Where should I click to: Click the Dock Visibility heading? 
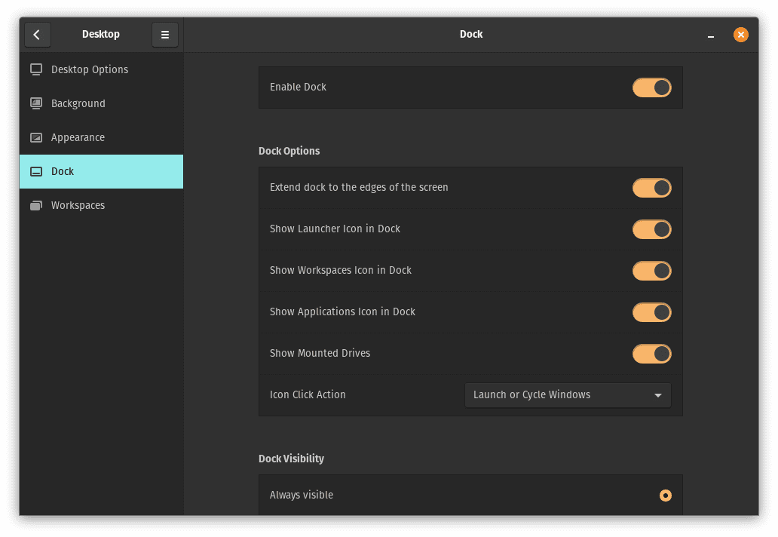pyautogui.click(x=291, y=459)
